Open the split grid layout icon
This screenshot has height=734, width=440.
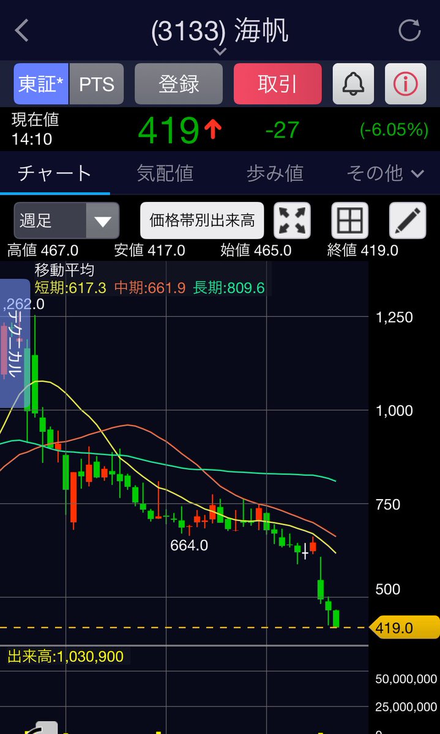(x=350, y=220)
